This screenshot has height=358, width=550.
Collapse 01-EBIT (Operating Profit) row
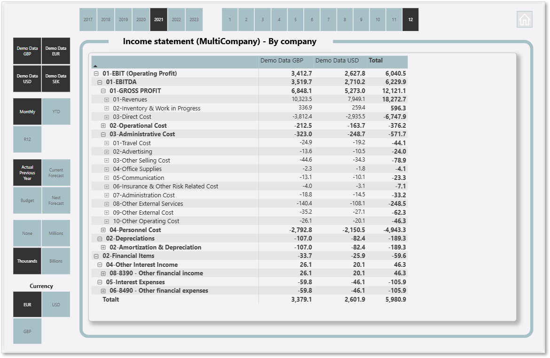(96, 74)
